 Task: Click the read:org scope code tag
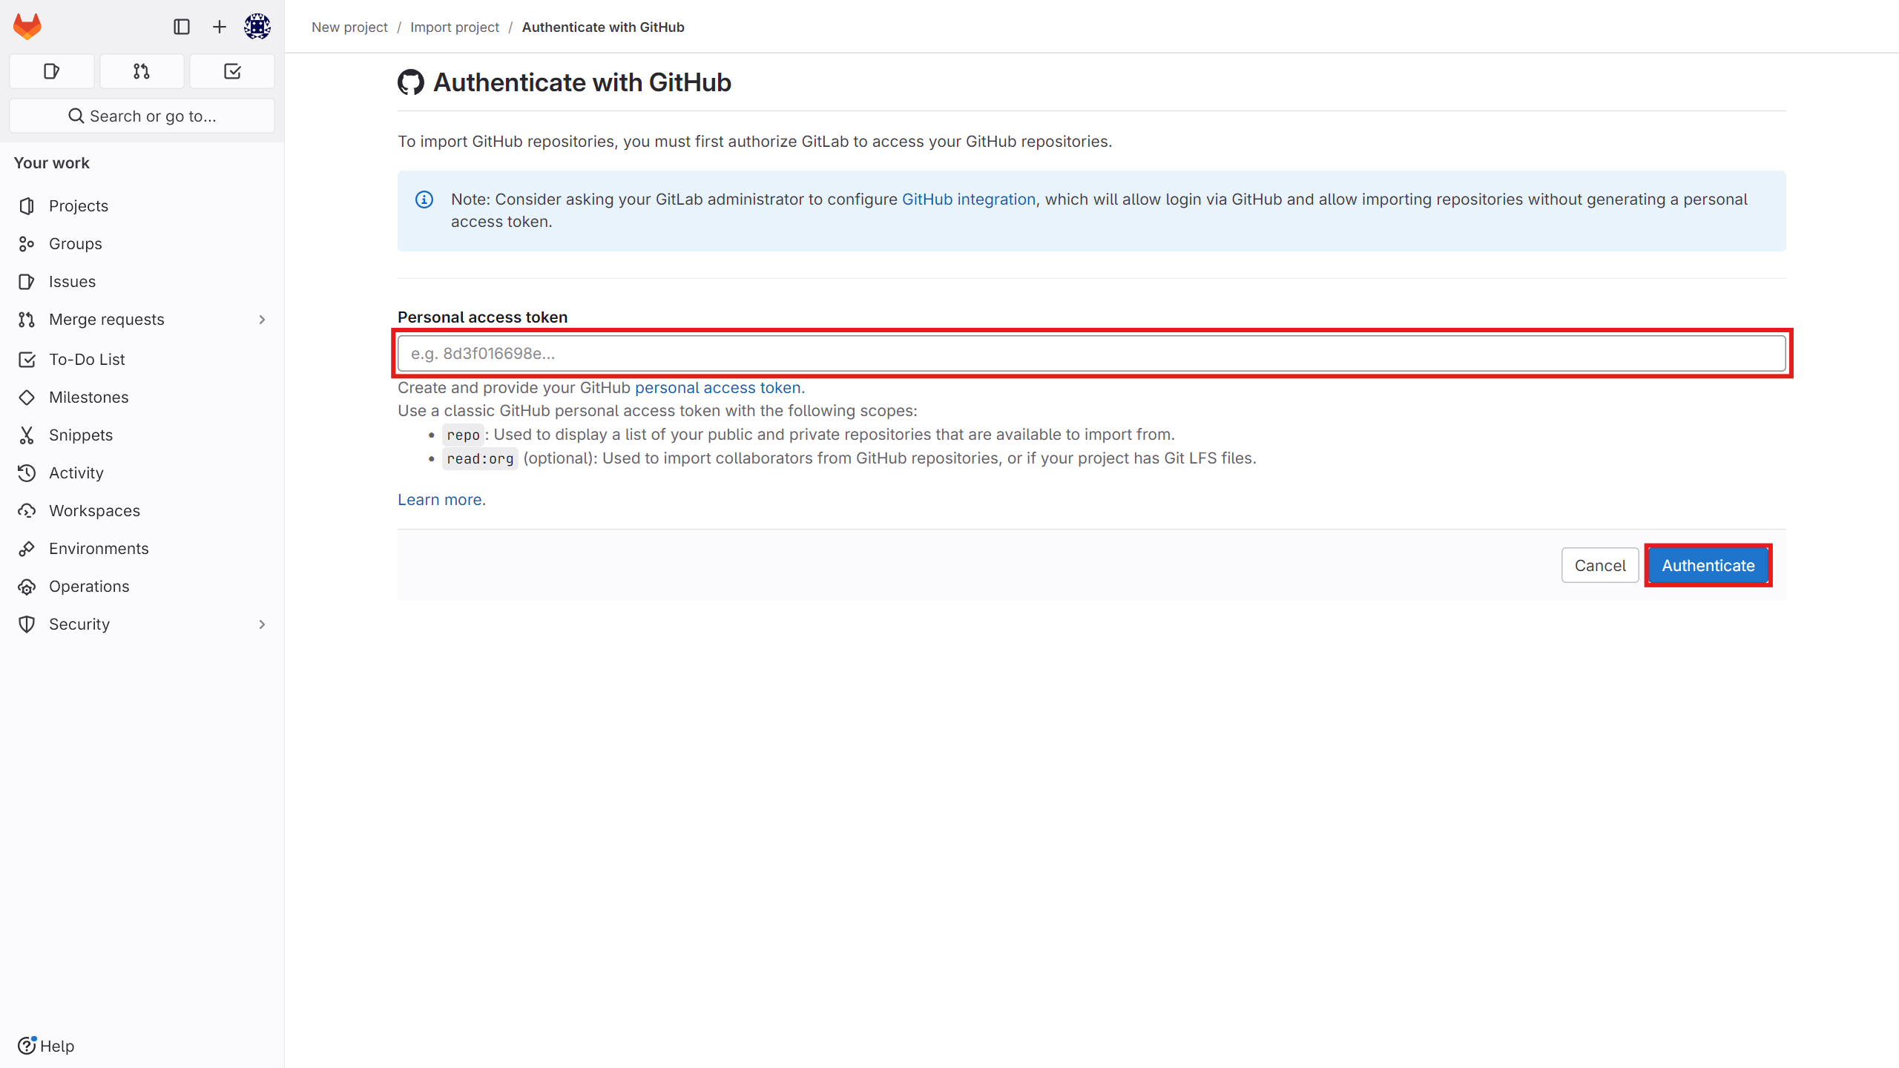click(480, 458)
